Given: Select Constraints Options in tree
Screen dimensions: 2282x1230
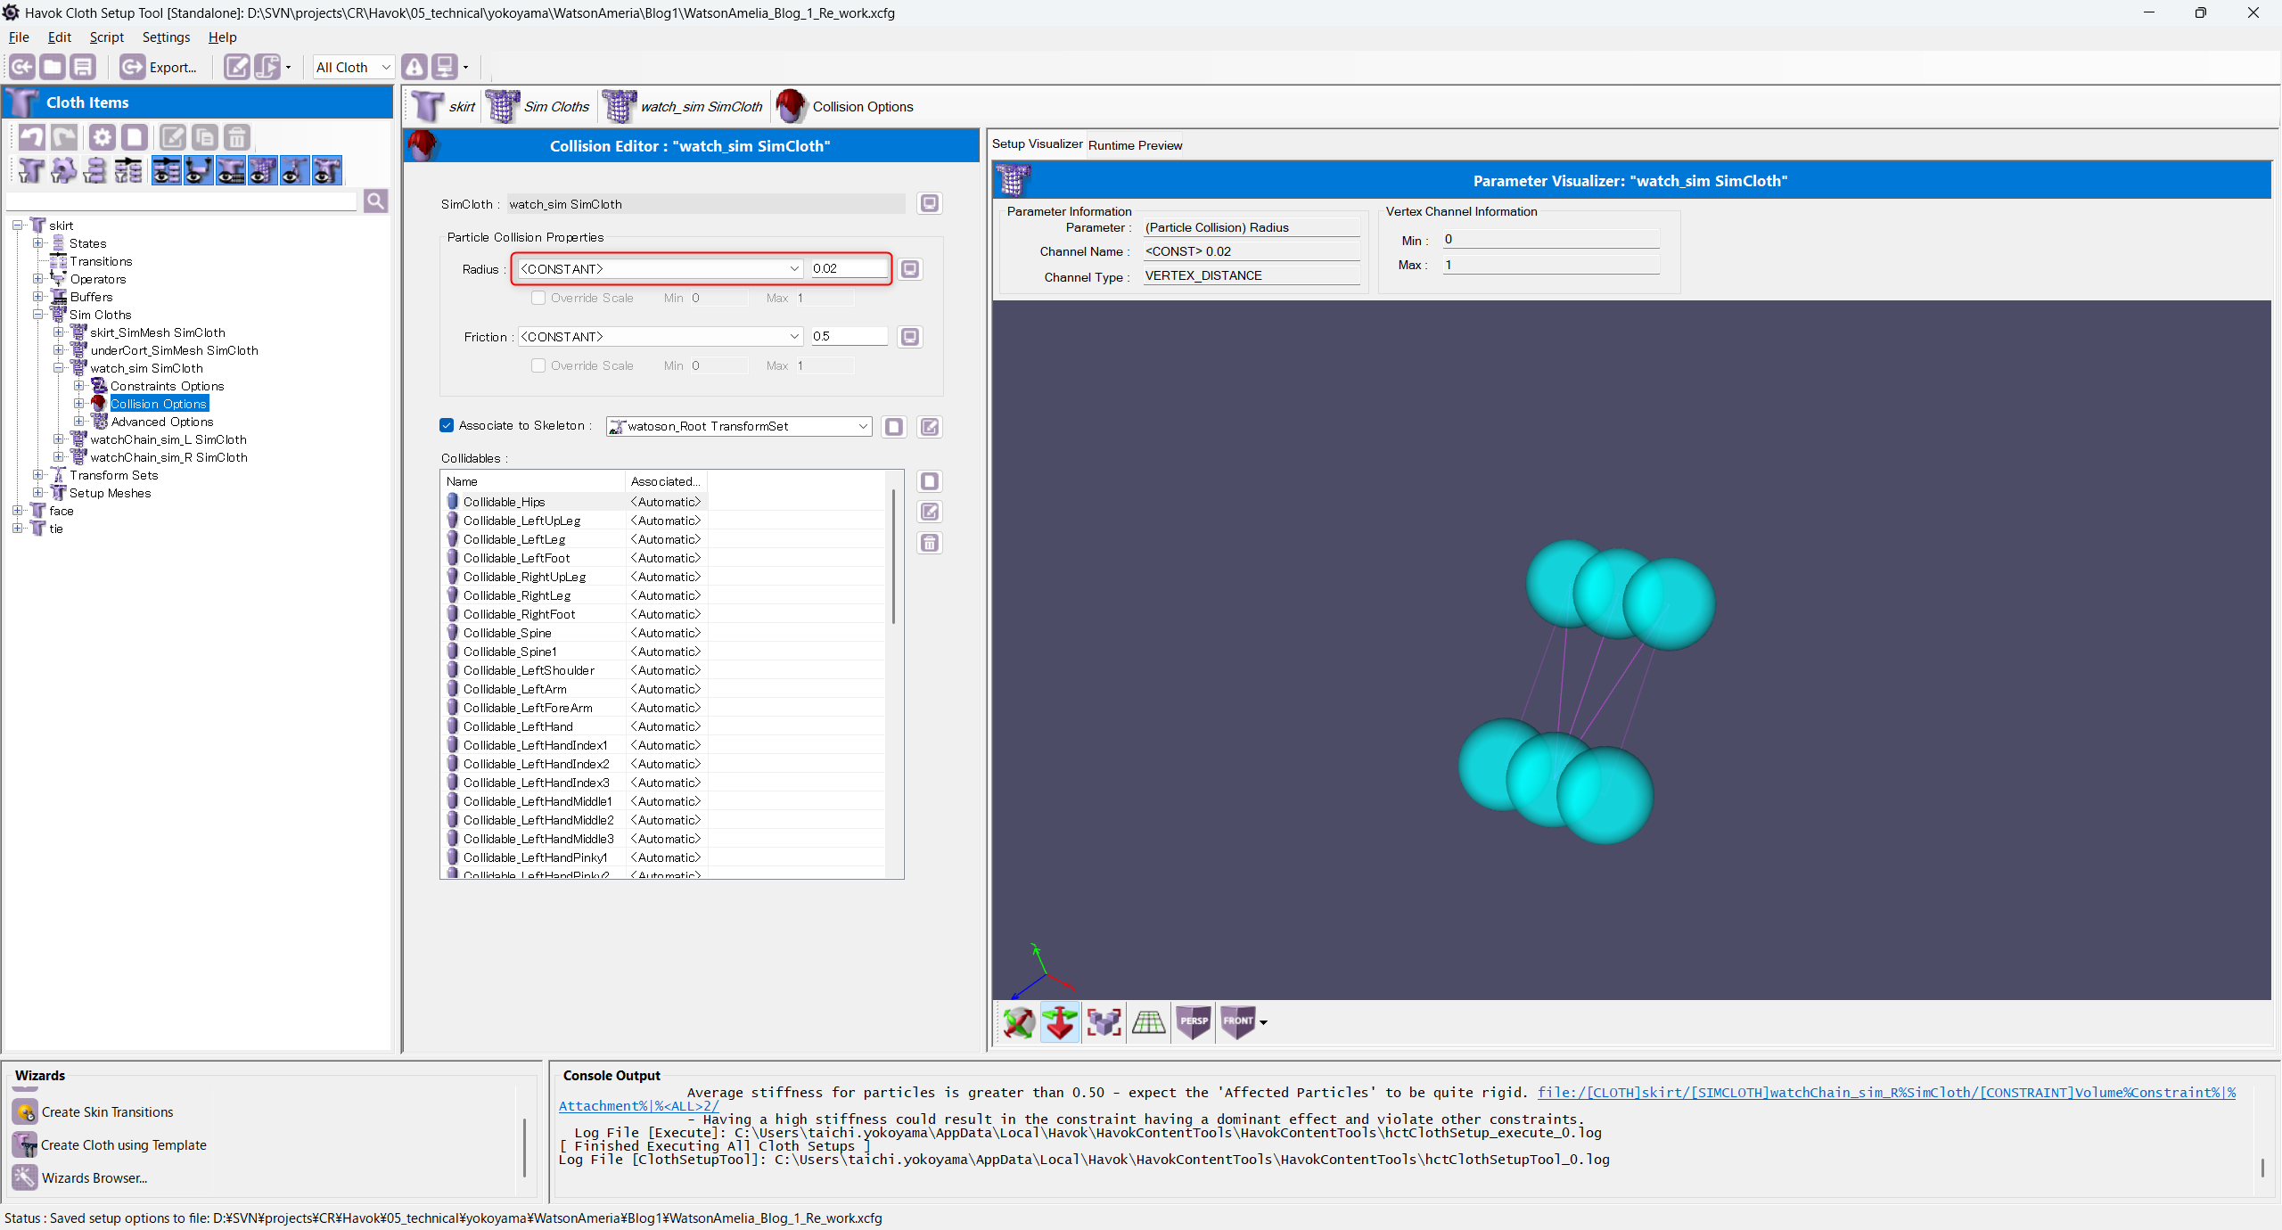Looking at the screenshot, I should [167, 386].
